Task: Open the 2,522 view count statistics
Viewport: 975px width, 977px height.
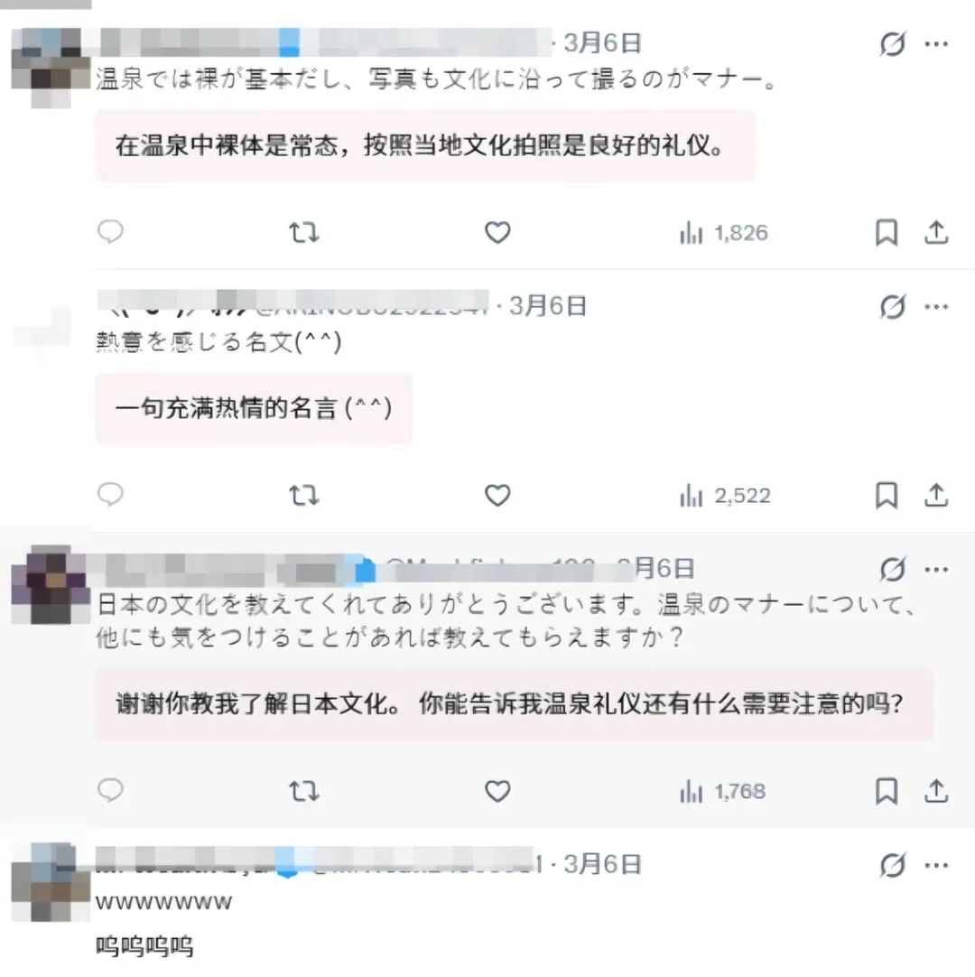Action: [725, 496]
